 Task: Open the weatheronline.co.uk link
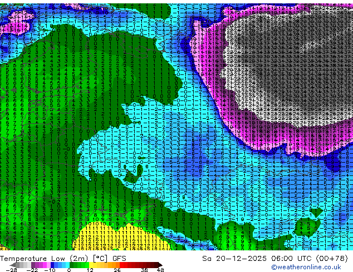tap(306, 267)
